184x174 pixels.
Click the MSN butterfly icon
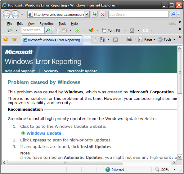coord(91,30)
